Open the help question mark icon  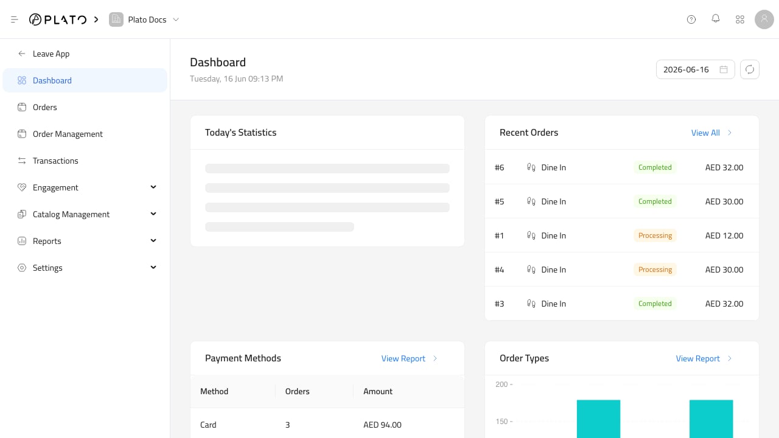point(691,19)
